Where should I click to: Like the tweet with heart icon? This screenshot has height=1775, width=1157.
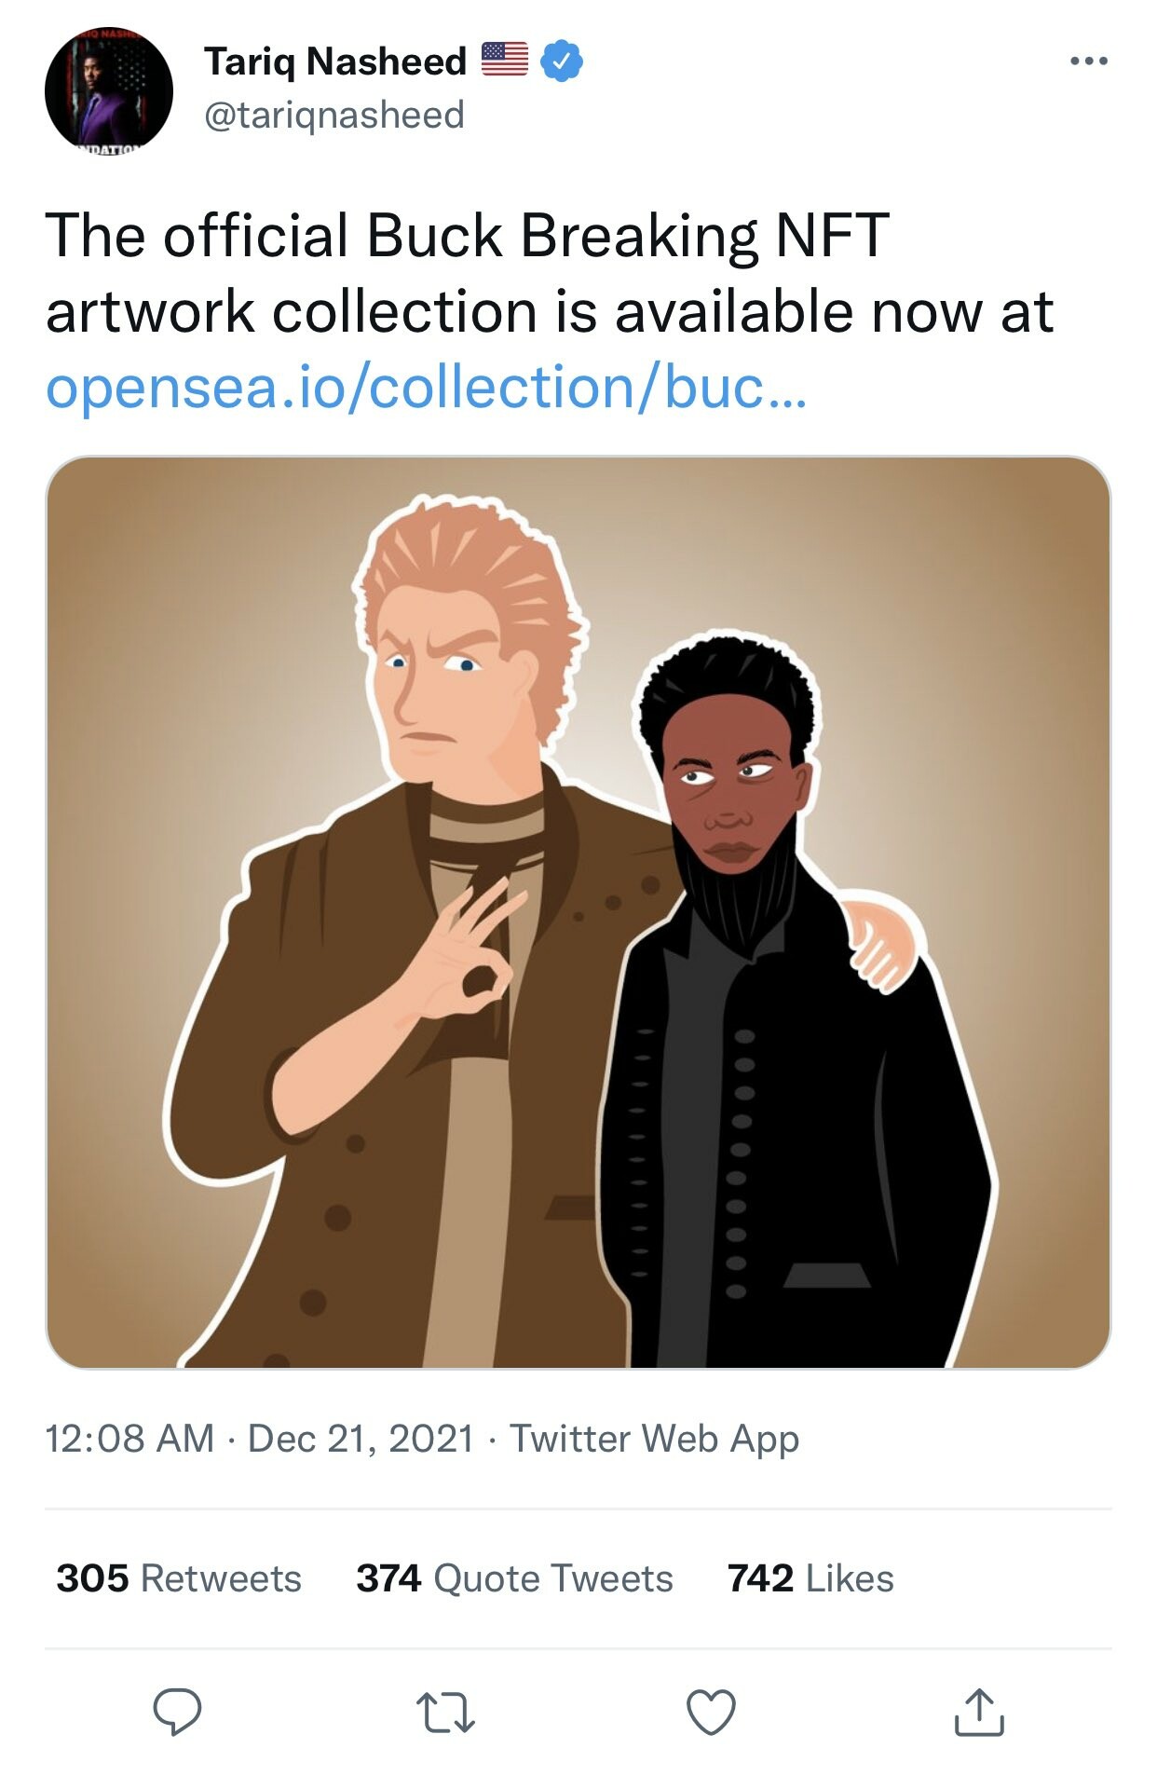[711, 1713]
